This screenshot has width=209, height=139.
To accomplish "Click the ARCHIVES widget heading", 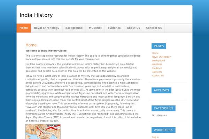I will click(161, 90).
